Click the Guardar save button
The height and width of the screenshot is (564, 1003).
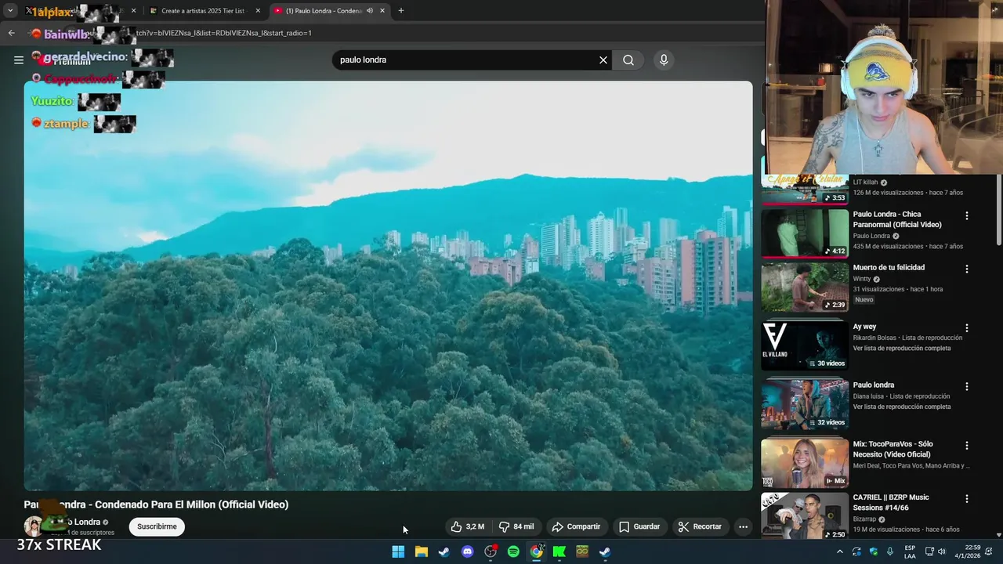tap(639, 526)
